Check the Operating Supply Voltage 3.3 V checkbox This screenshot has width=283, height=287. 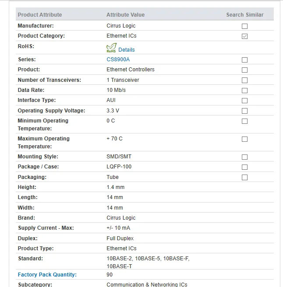(x=244, y=111)
